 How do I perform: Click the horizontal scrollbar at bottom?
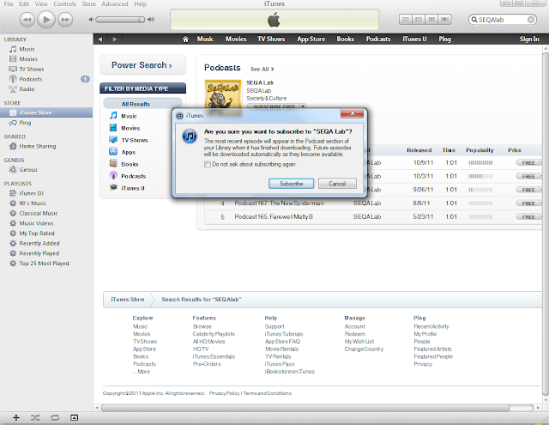(305, 408)
